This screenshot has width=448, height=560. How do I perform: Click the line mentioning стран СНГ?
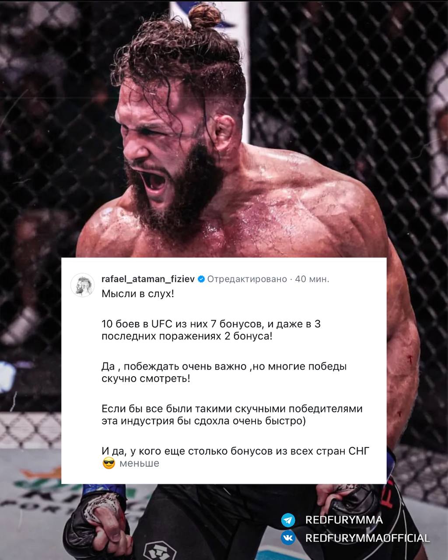pyautogui.click(x=235, y=451)
